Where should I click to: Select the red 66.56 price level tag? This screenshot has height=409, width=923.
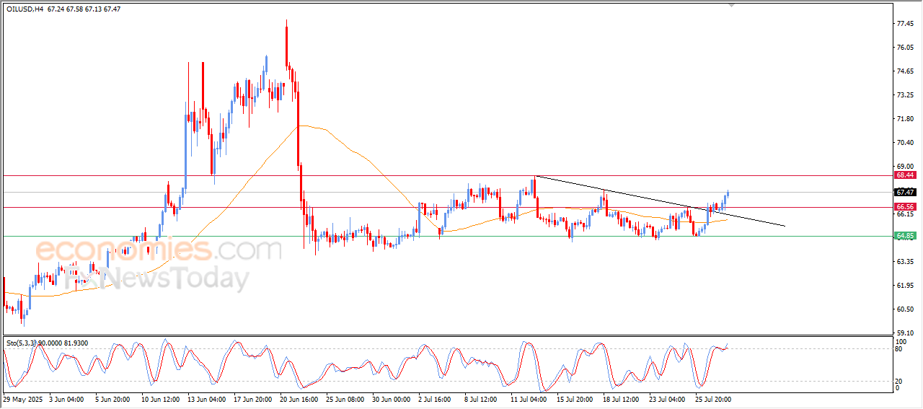[904, 206]
